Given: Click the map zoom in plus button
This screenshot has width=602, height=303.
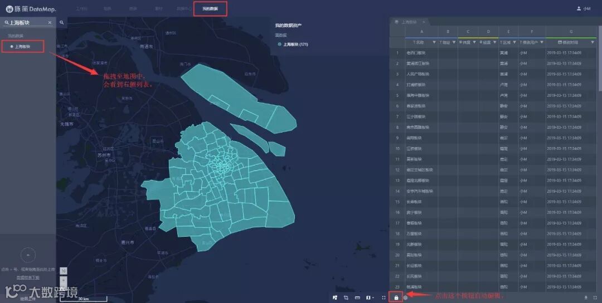Looking at the screenshot, I should 64,280.
